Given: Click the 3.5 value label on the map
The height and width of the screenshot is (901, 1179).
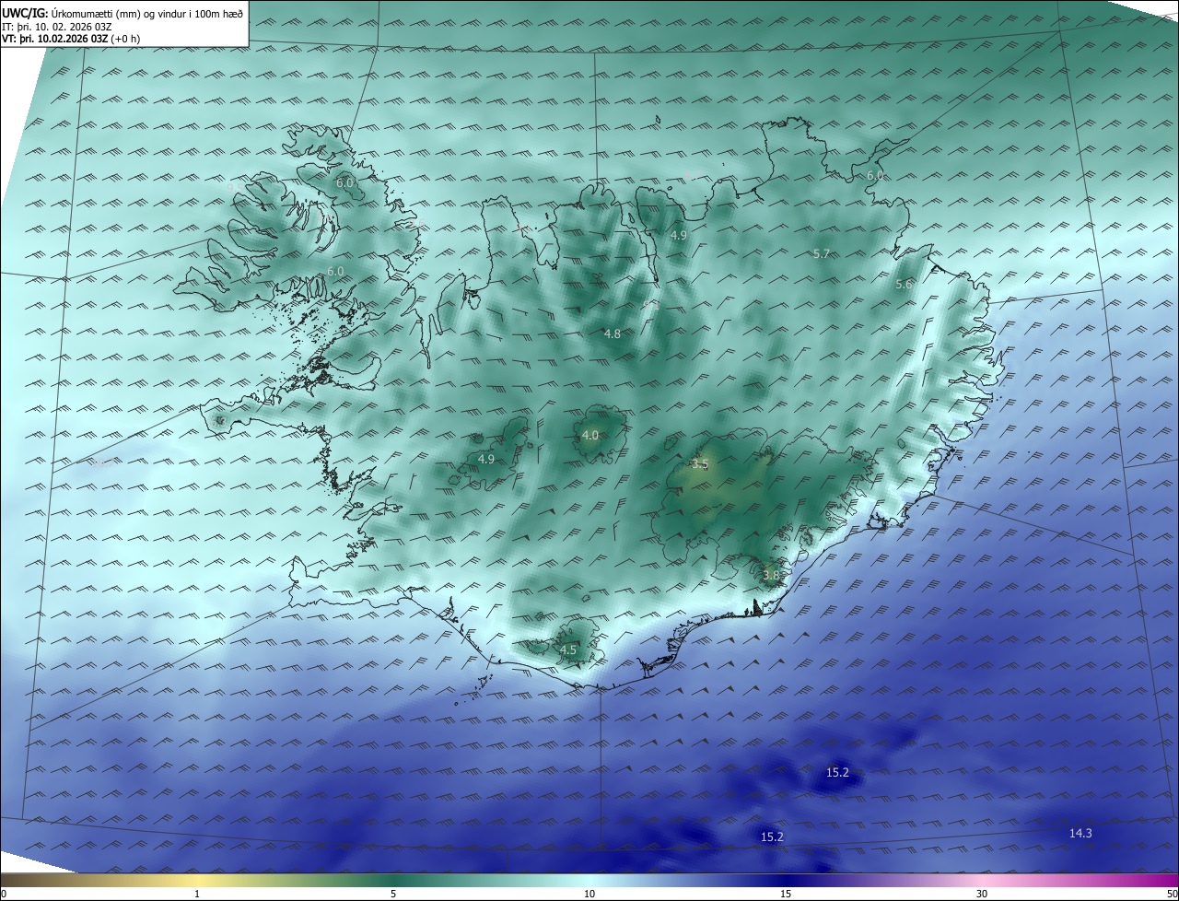Looking at the screenshot, I should [x=700, y=464].
